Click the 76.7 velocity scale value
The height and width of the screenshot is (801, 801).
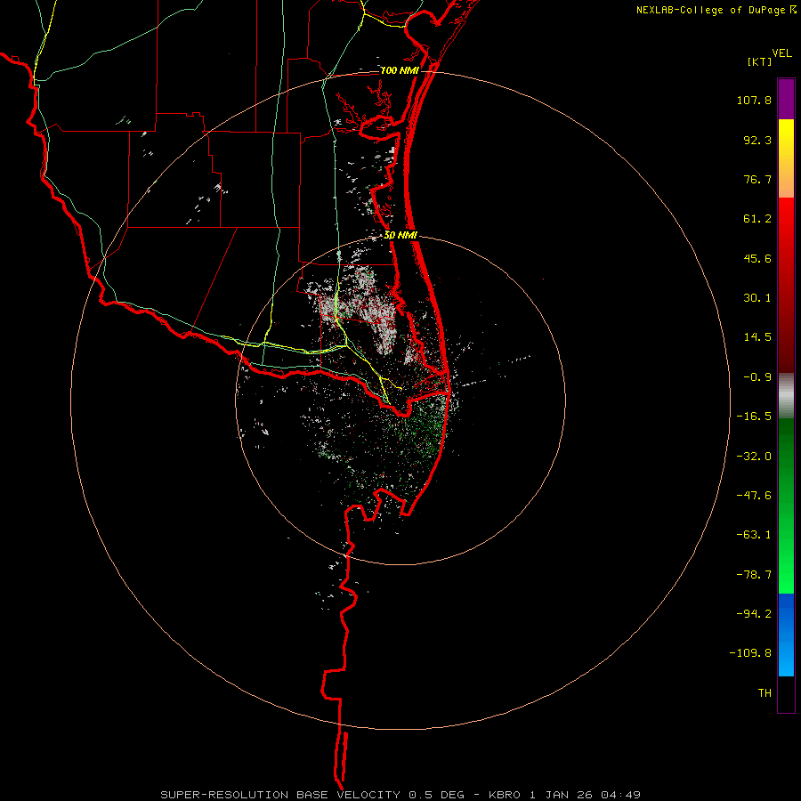[x=757, y=179]
